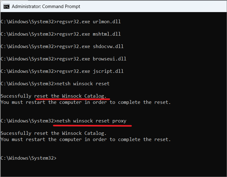The image size is (227, 177).
Task: Click the urlmon.dll filename
Action: [107, 22]
